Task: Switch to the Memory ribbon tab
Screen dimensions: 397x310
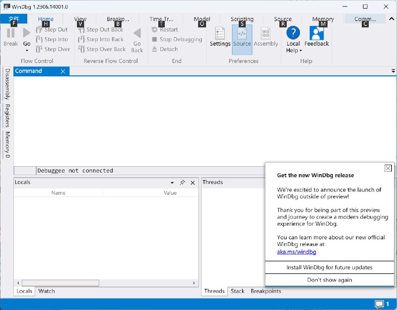Action: [323, 19]
